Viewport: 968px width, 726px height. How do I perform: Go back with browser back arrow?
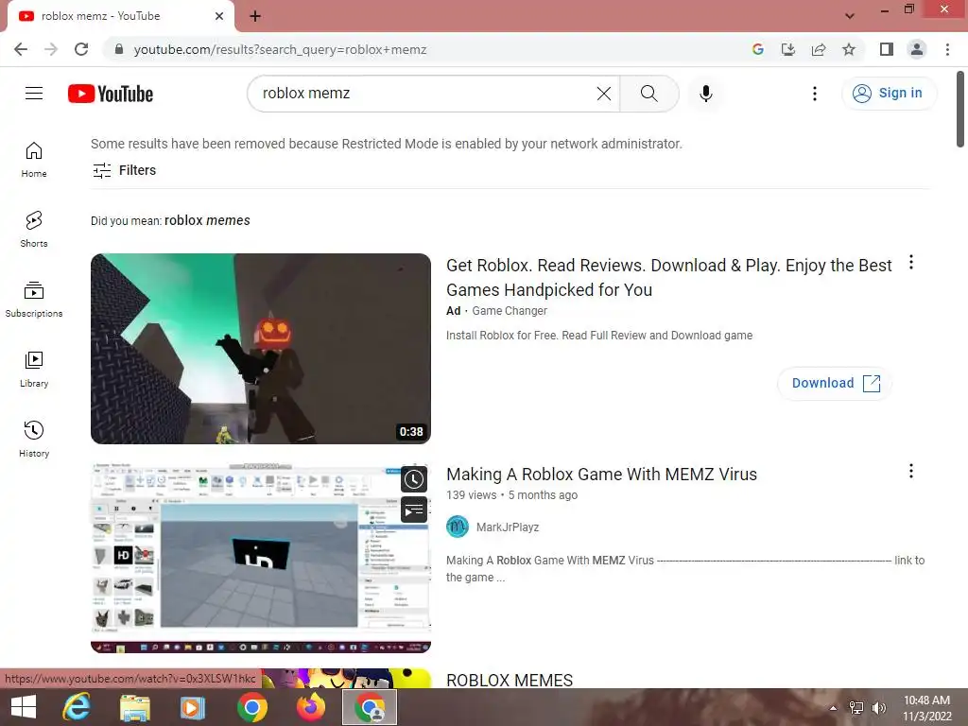tap(21, 49)
